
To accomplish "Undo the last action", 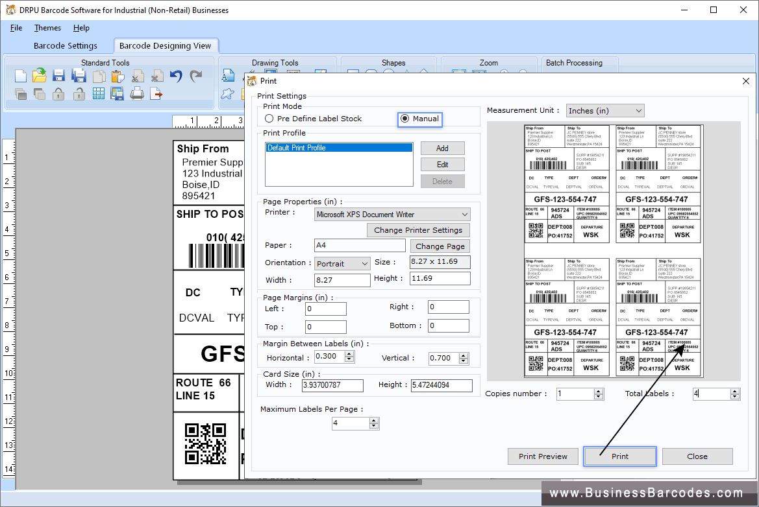I will click(x=175, y=76).
